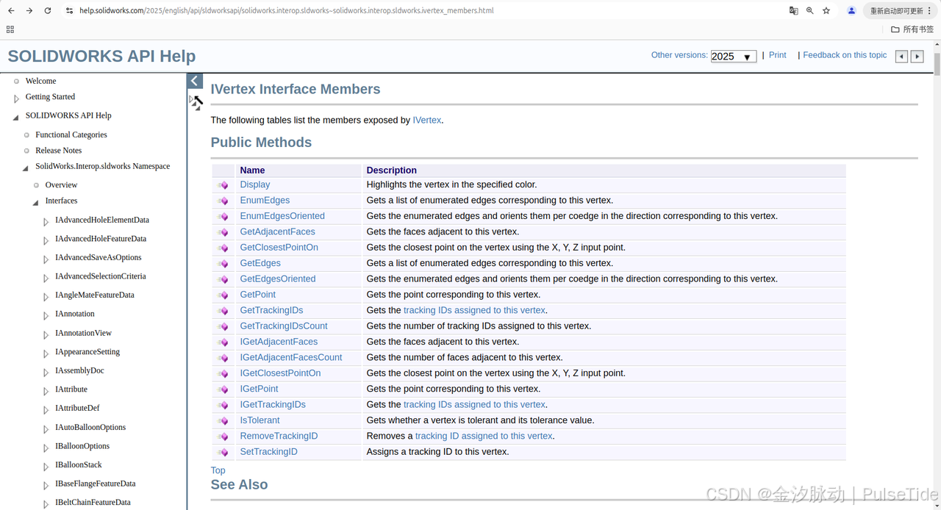Click tracking ID link in RemoveTrackingID description
The width and height of the screenshot is (941, 510).
click(x=484, y=436)
